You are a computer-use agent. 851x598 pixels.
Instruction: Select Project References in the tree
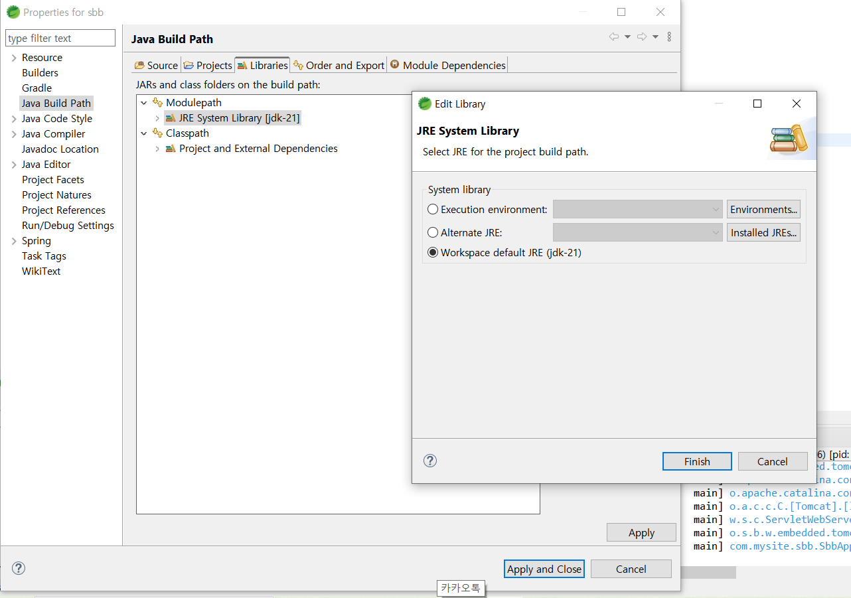click(64, 210)
